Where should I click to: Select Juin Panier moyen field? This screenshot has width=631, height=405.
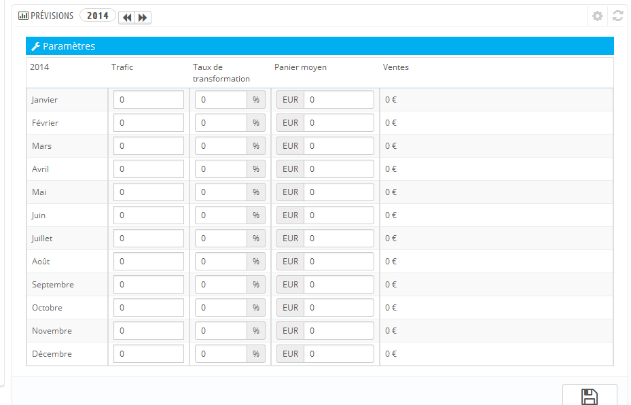[339, 215]
